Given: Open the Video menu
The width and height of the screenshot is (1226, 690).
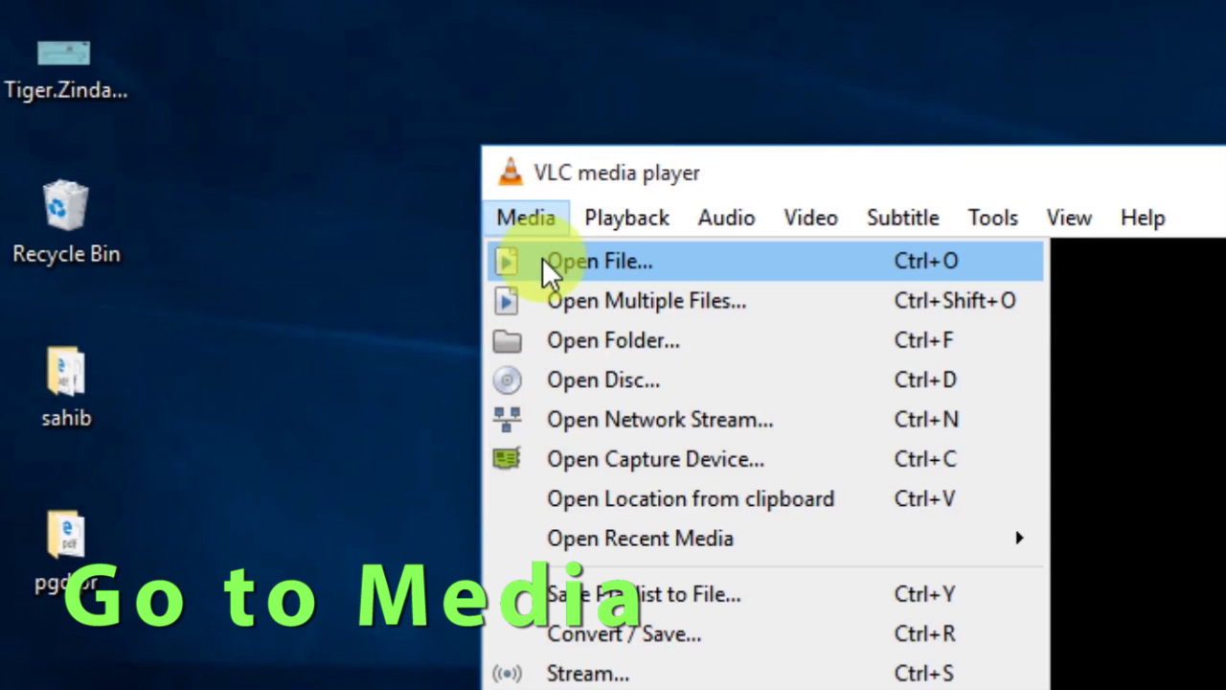Looking at the screenshot, I should pyautogui.click(x=810, y=218).
